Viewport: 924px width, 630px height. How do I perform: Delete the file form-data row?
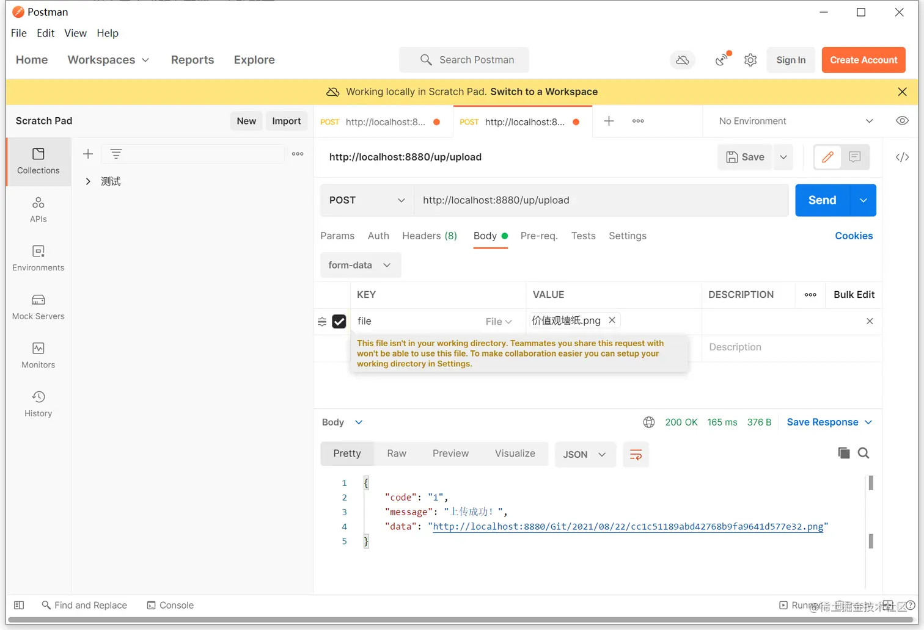coord(870,321)
